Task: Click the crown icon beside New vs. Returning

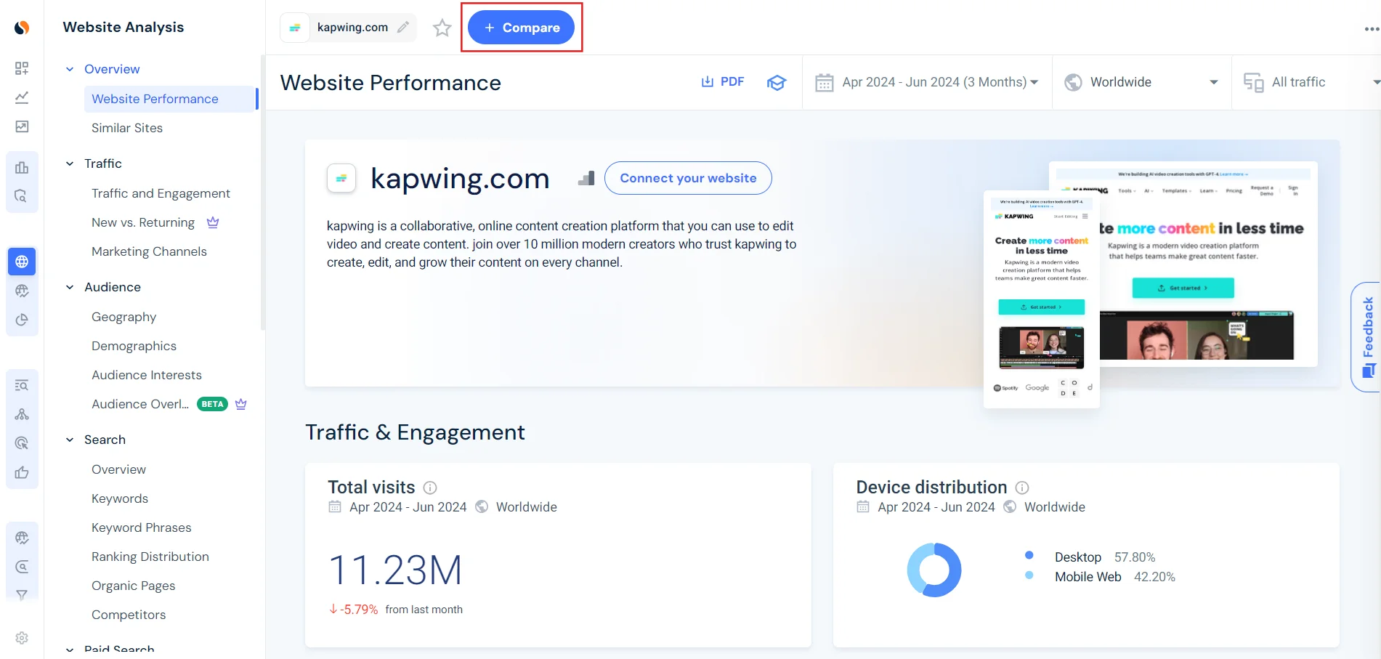Action: click(213, 222)
